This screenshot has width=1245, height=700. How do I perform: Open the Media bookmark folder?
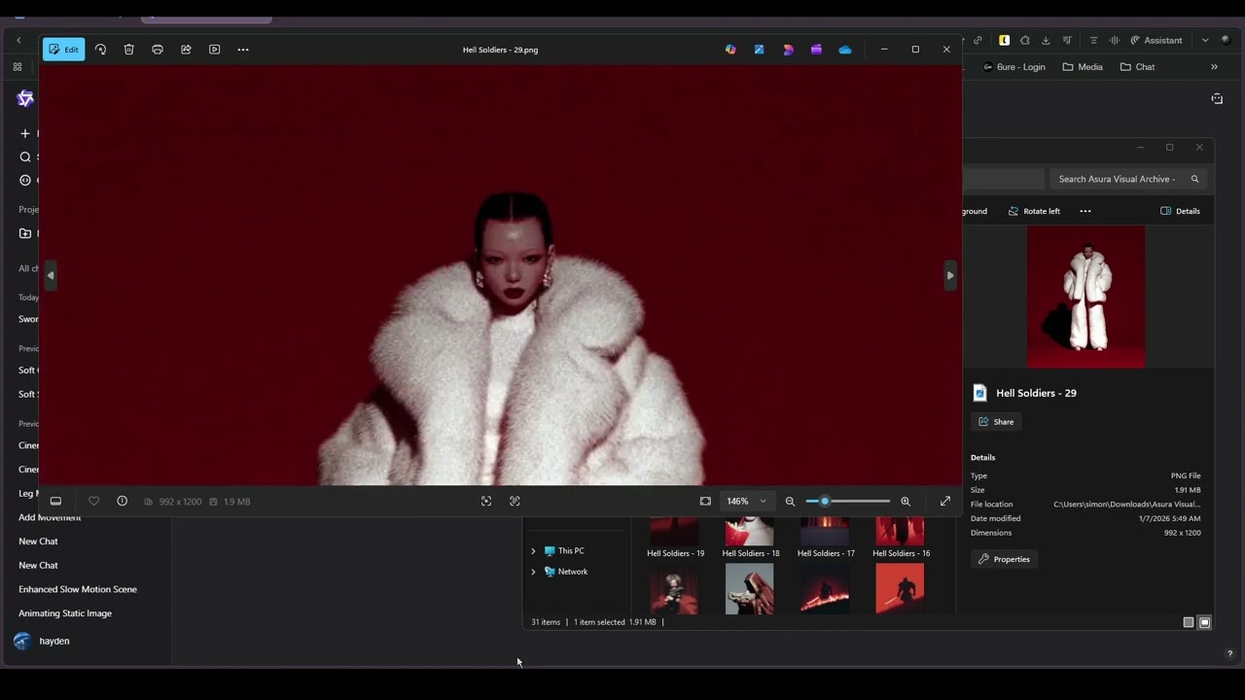(x=1083, y=67)
